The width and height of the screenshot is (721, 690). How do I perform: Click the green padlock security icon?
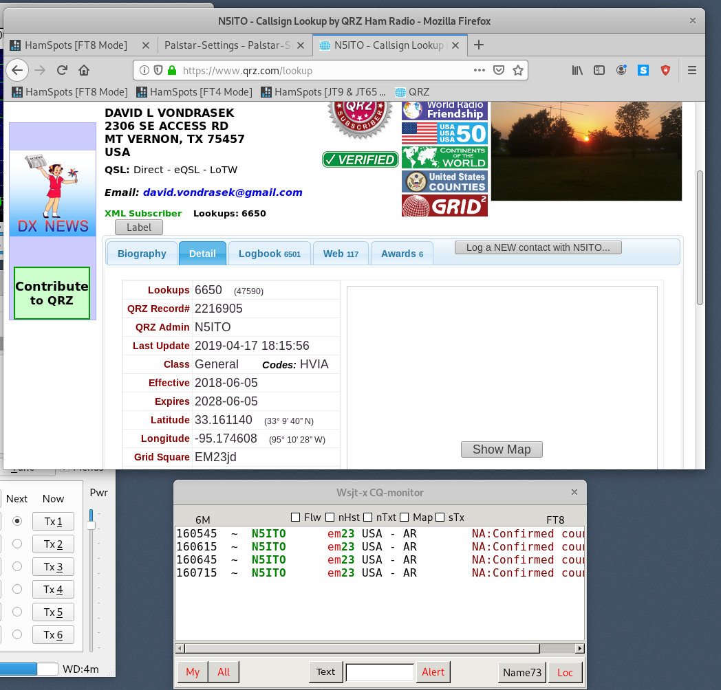point(172,70)
